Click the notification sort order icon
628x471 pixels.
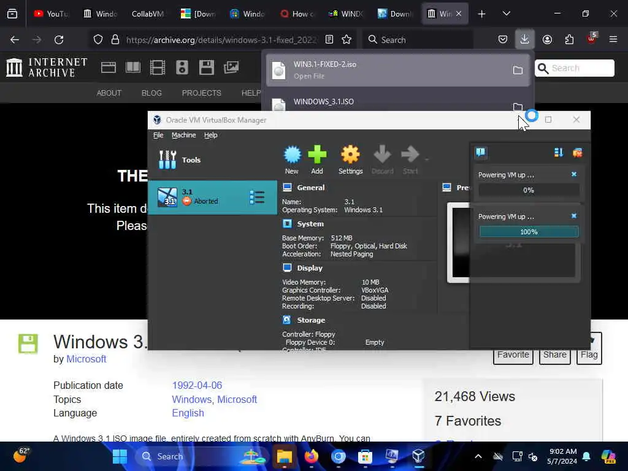(559, 152)
